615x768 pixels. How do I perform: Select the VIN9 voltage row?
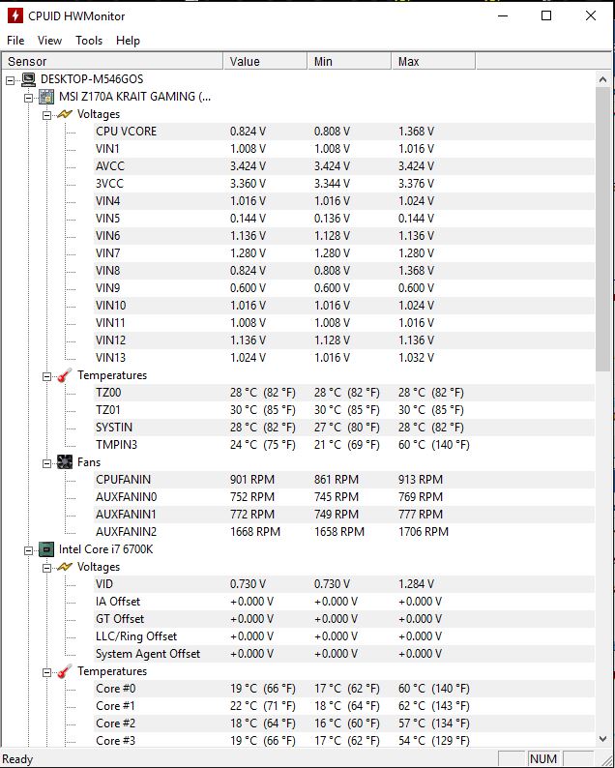[x=344, y=288]
